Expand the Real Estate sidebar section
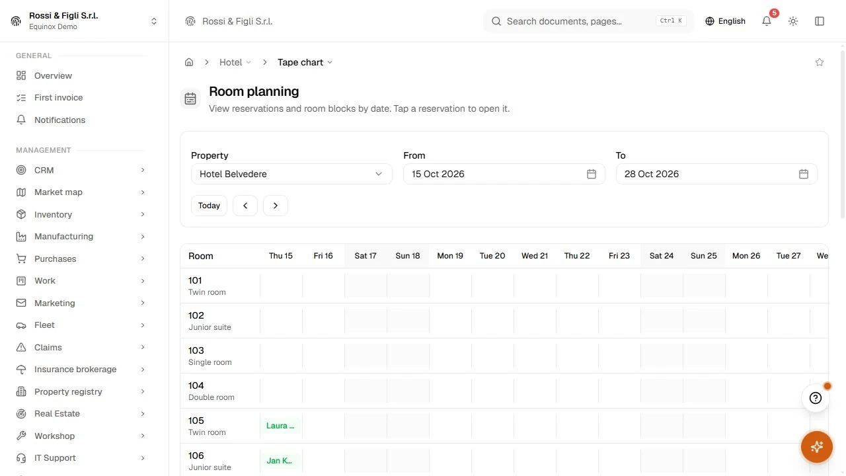The width and height of the screenshot is (846, 476). click(x=81, y=413)
